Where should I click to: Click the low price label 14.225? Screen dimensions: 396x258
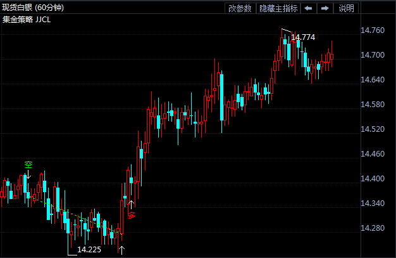[89, 250]
